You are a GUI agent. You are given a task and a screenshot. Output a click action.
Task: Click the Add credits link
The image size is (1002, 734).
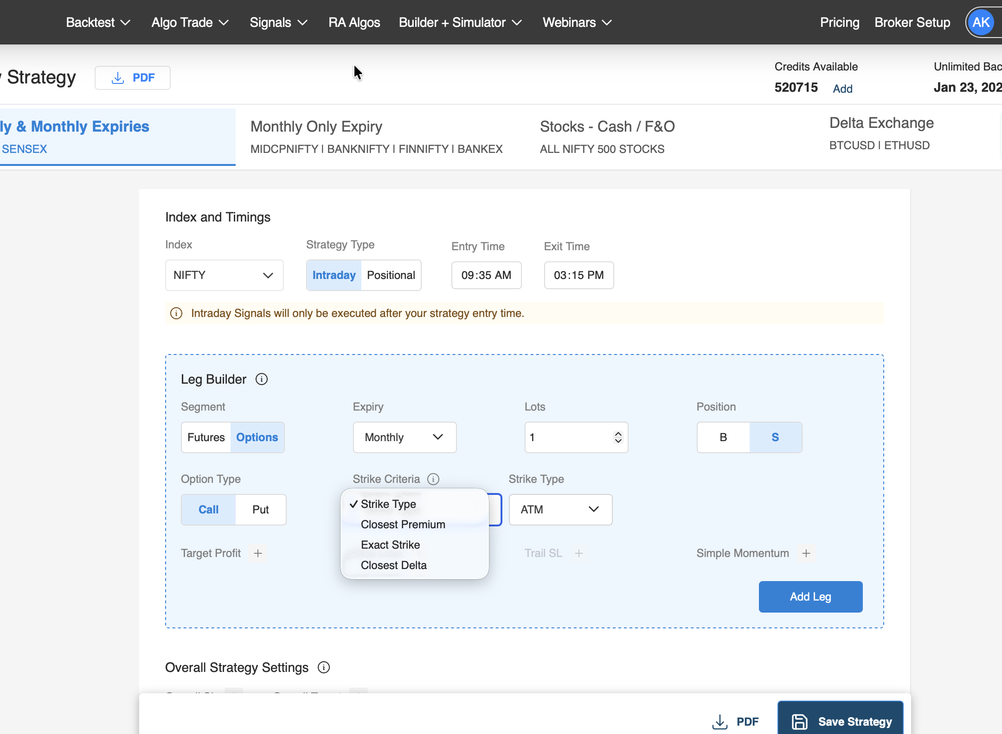pyautogui.click(x=842, y=89)
